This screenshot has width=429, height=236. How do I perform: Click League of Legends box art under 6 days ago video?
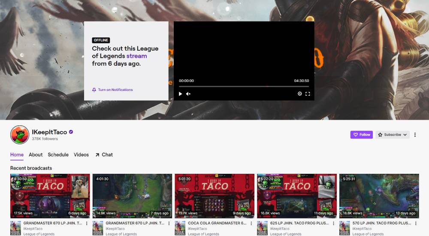[x=15, y=228]
